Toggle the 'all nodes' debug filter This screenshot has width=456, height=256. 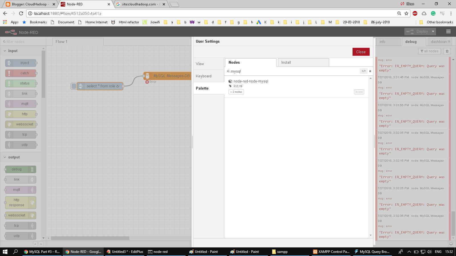429,51
